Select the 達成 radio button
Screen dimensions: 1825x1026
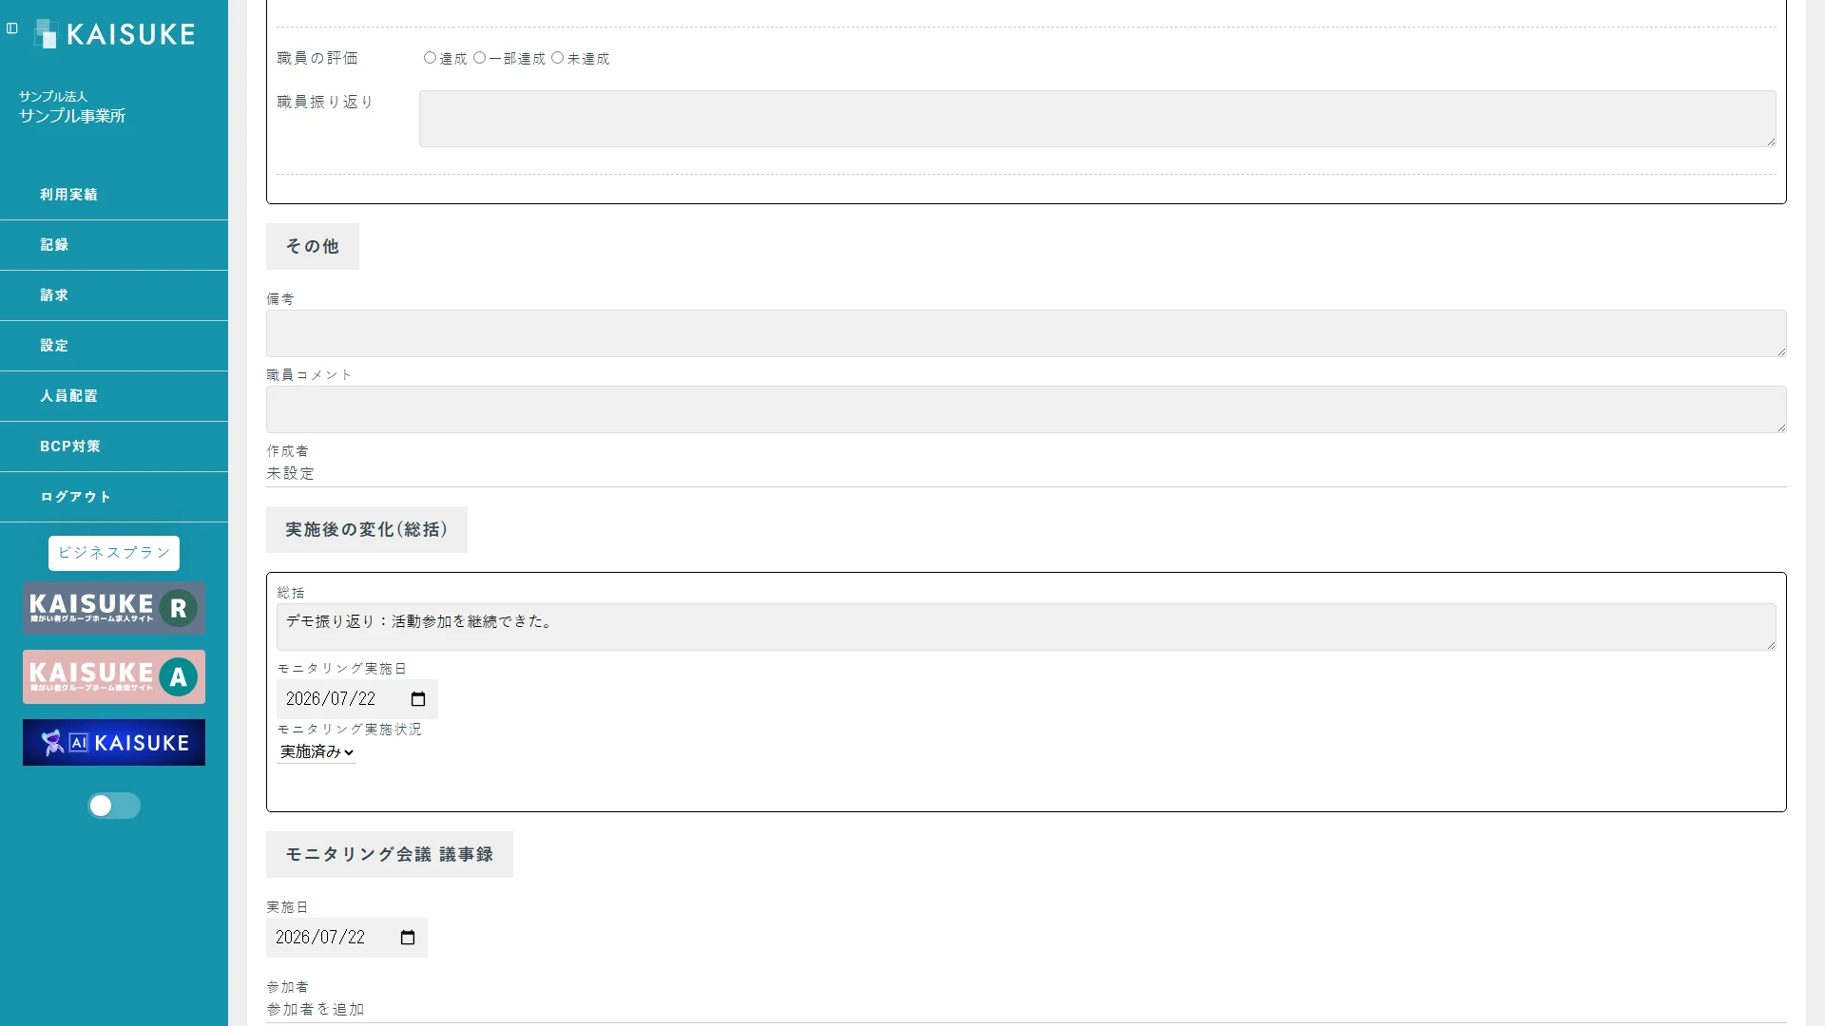click(x=430, y=58)
